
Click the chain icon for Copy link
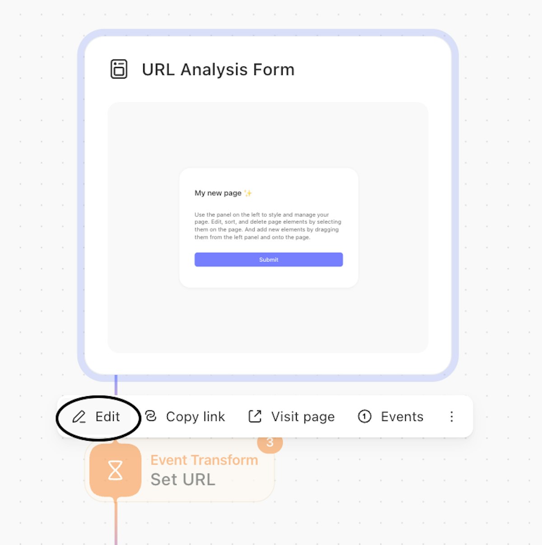(151, 416)
